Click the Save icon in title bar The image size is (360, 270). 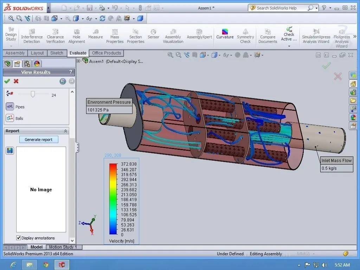(89, 8)
